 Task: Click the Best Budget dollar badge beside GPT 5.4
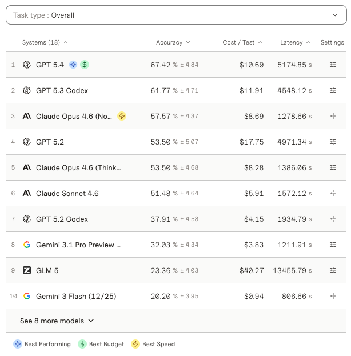(85, 65)
